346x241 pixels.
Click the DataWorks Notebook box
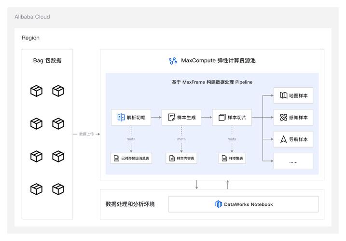tap(243, 204)
